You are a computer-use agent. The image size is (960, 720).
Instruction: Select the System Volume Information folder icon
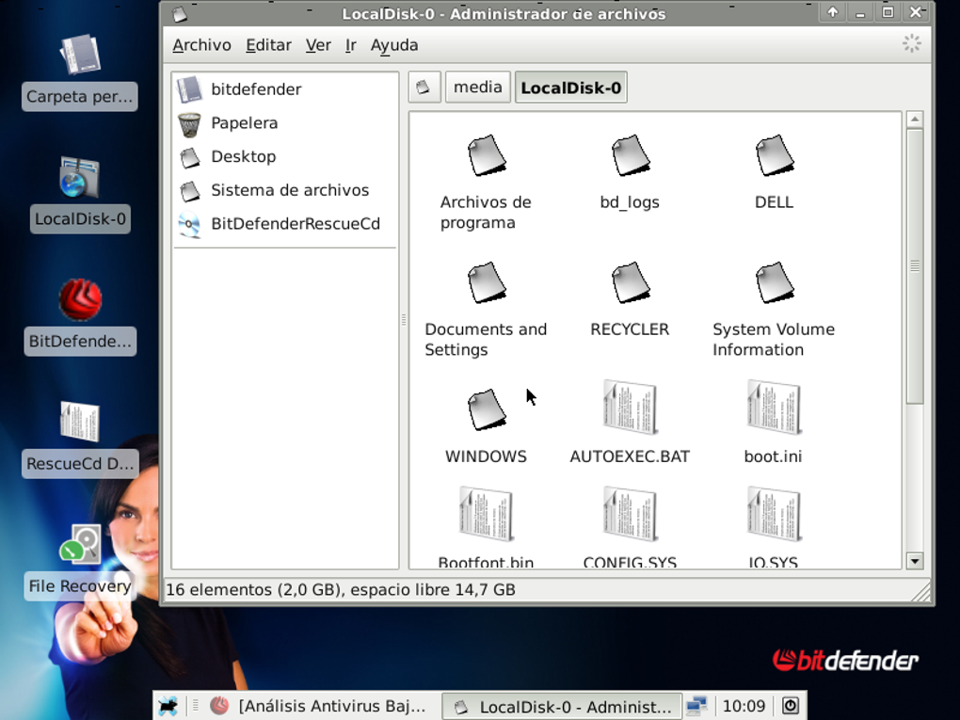click(774, 283)
